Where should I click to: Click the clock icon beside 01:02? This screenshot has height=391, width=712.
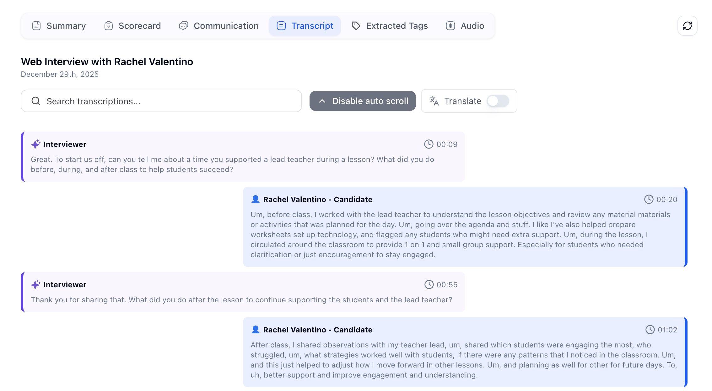tap(650, 330)
